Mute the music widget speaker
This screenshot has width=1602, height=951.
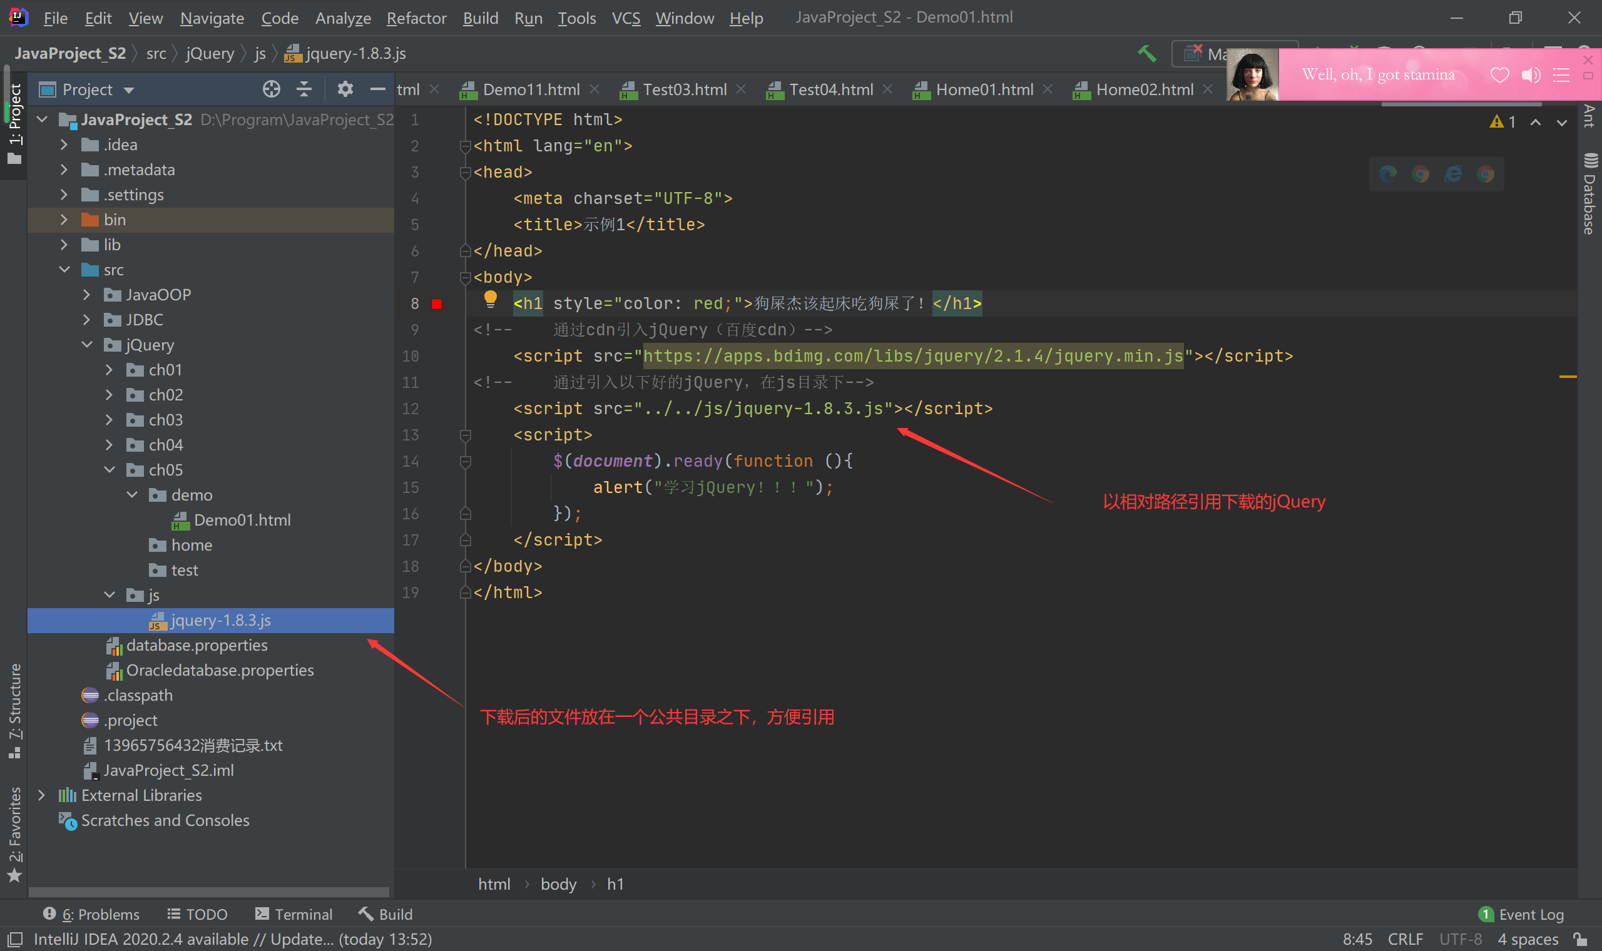(x=1530, y=75)
